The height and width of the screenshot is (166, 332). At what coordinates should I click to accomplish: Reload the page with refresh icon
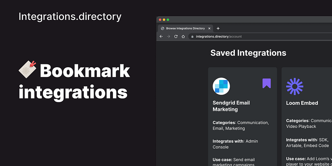176,36
